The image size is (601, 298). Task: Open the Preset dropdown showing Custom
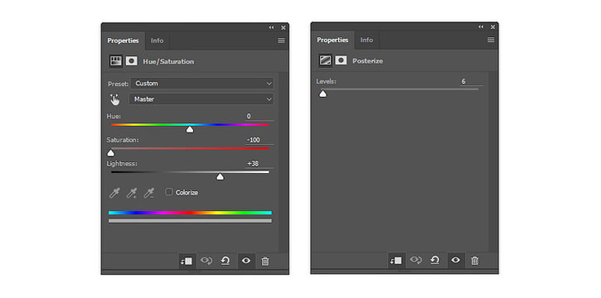click(202, 84)
